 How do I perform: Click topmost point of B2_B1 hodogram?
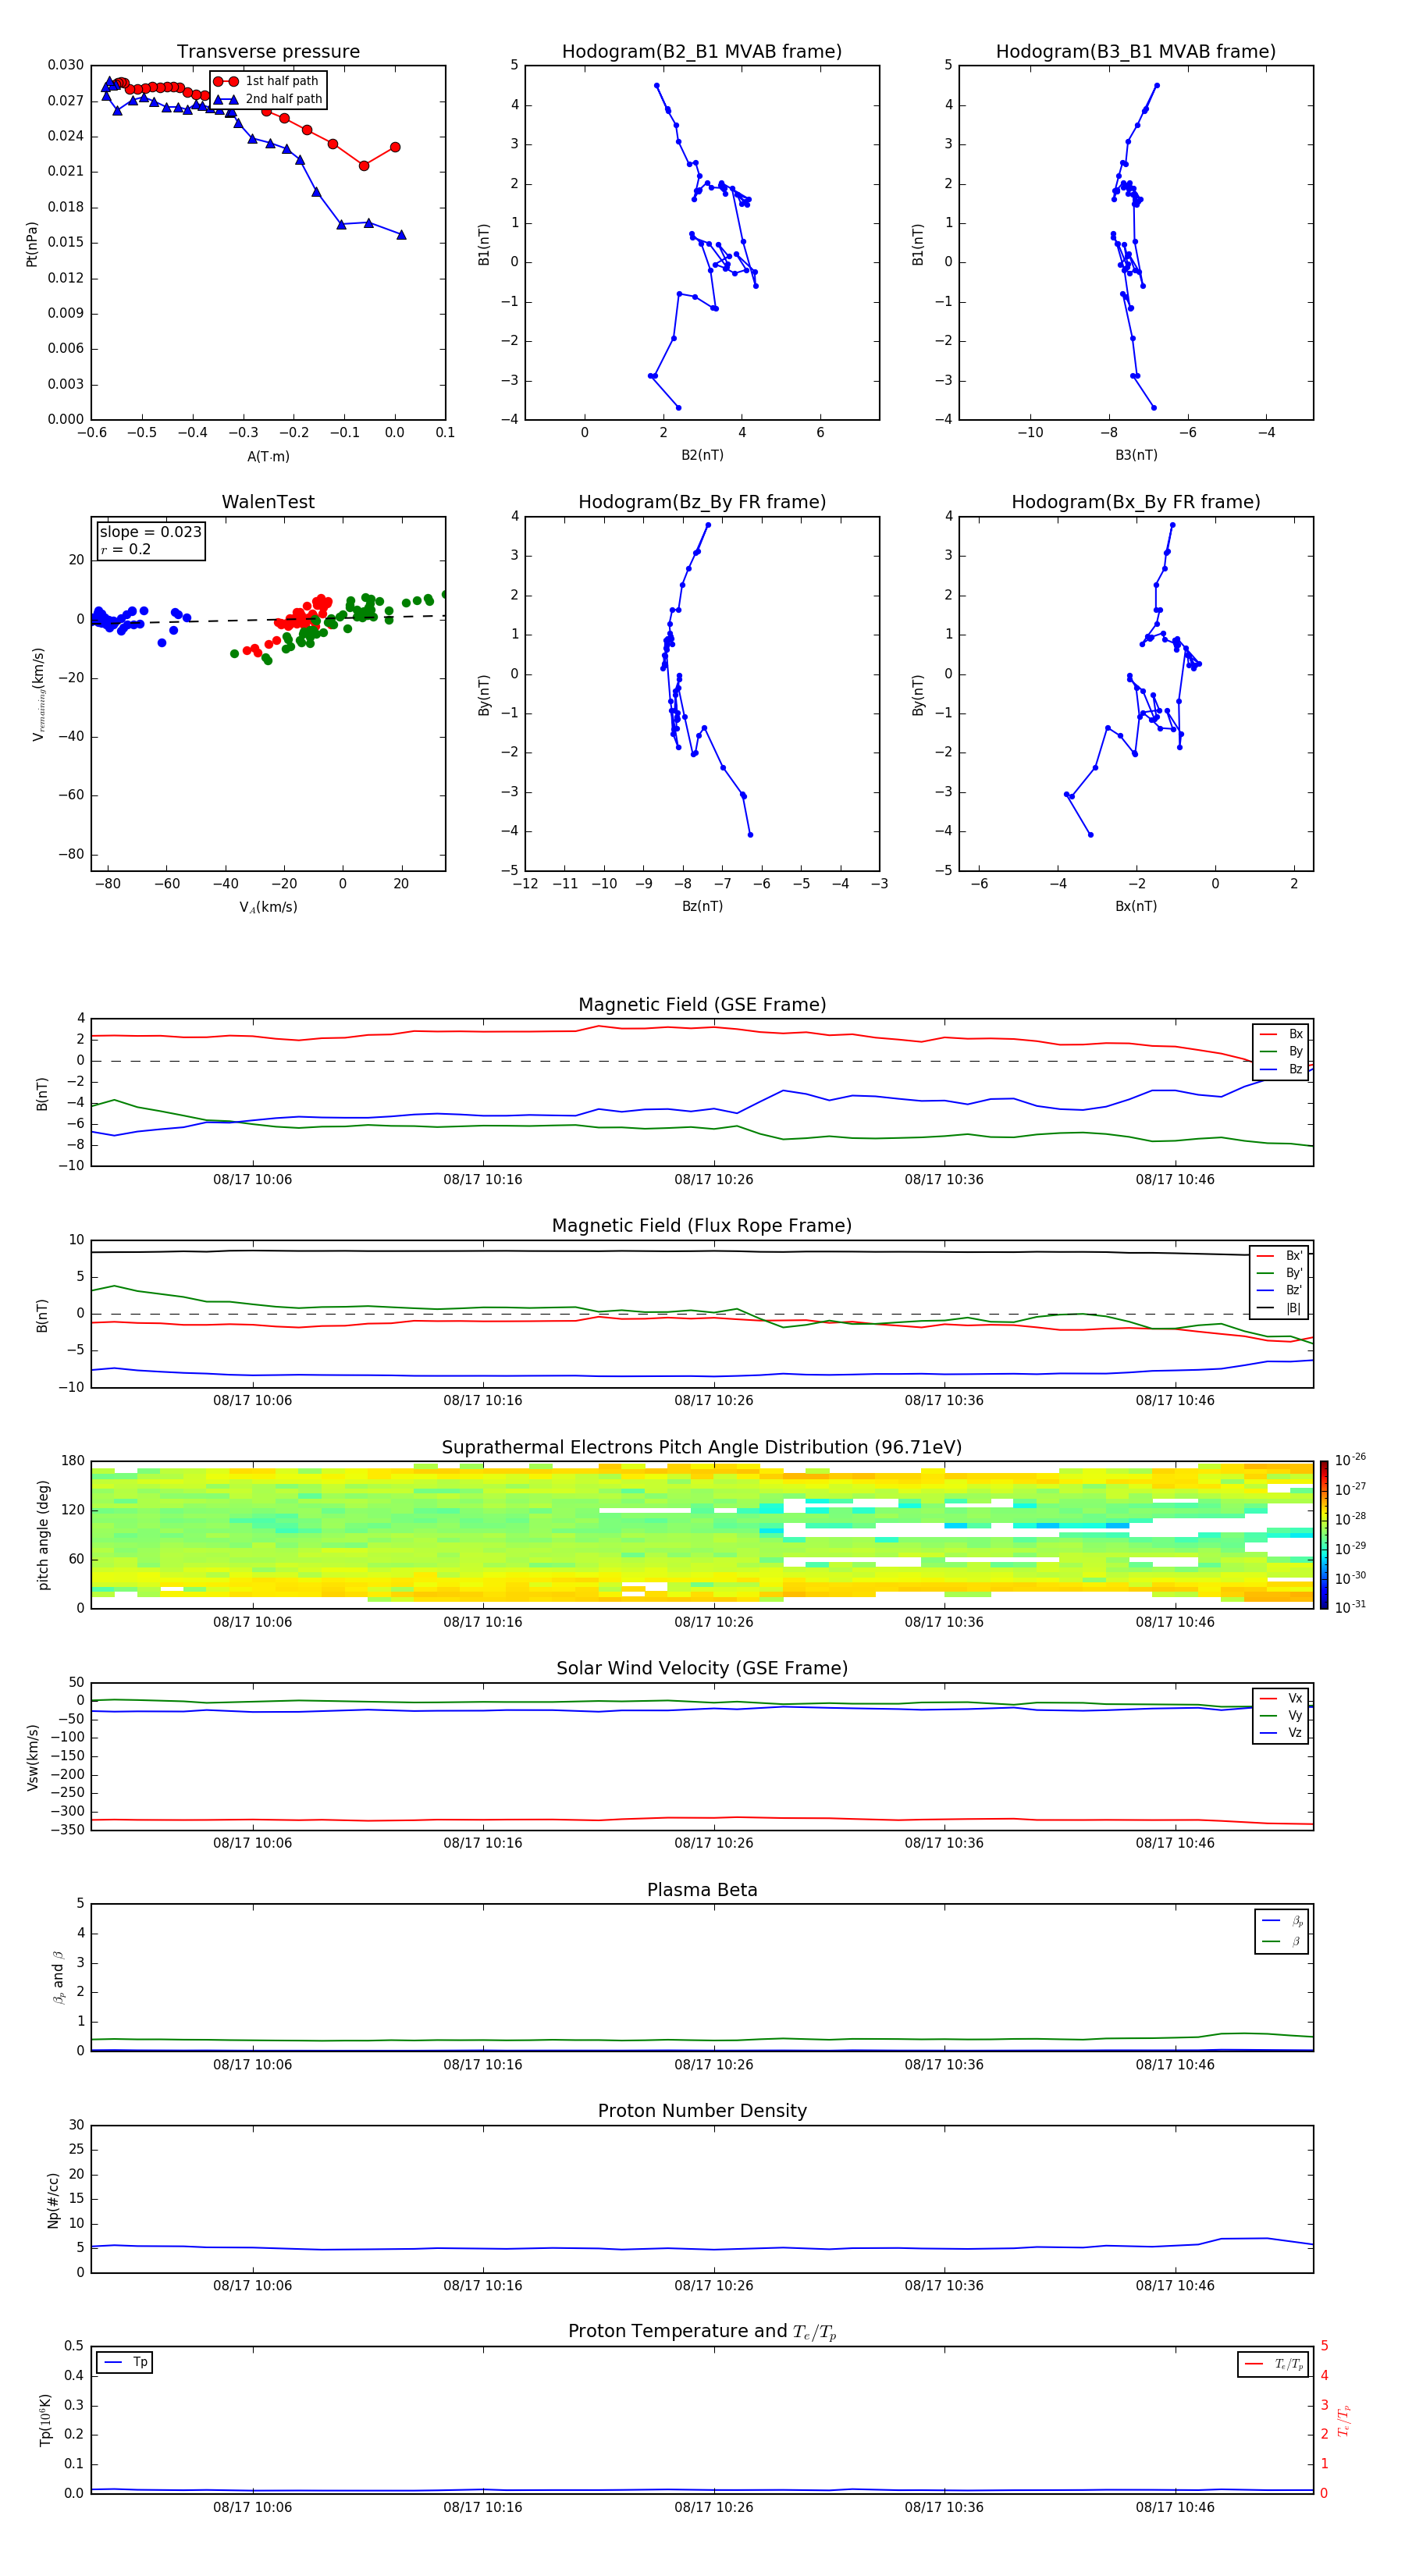(657, 86)
